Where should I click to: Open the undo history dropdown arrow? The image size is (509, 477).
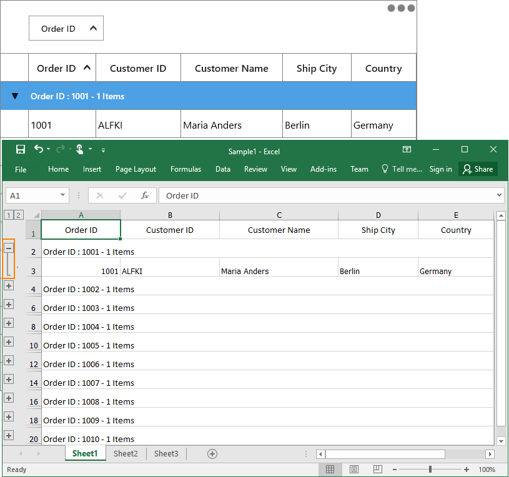(x=48, y=149)
